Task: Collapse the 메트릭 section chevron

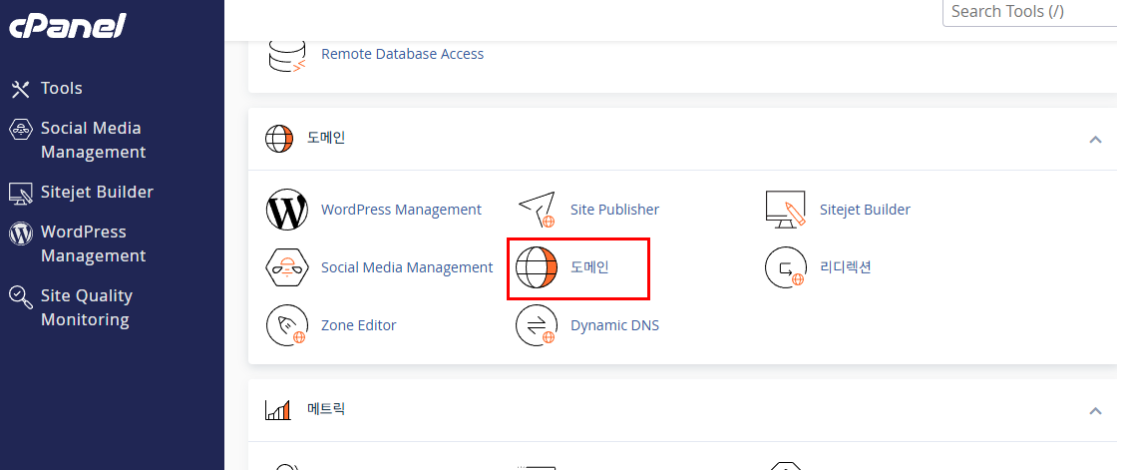Action: tap(1095, 410)
